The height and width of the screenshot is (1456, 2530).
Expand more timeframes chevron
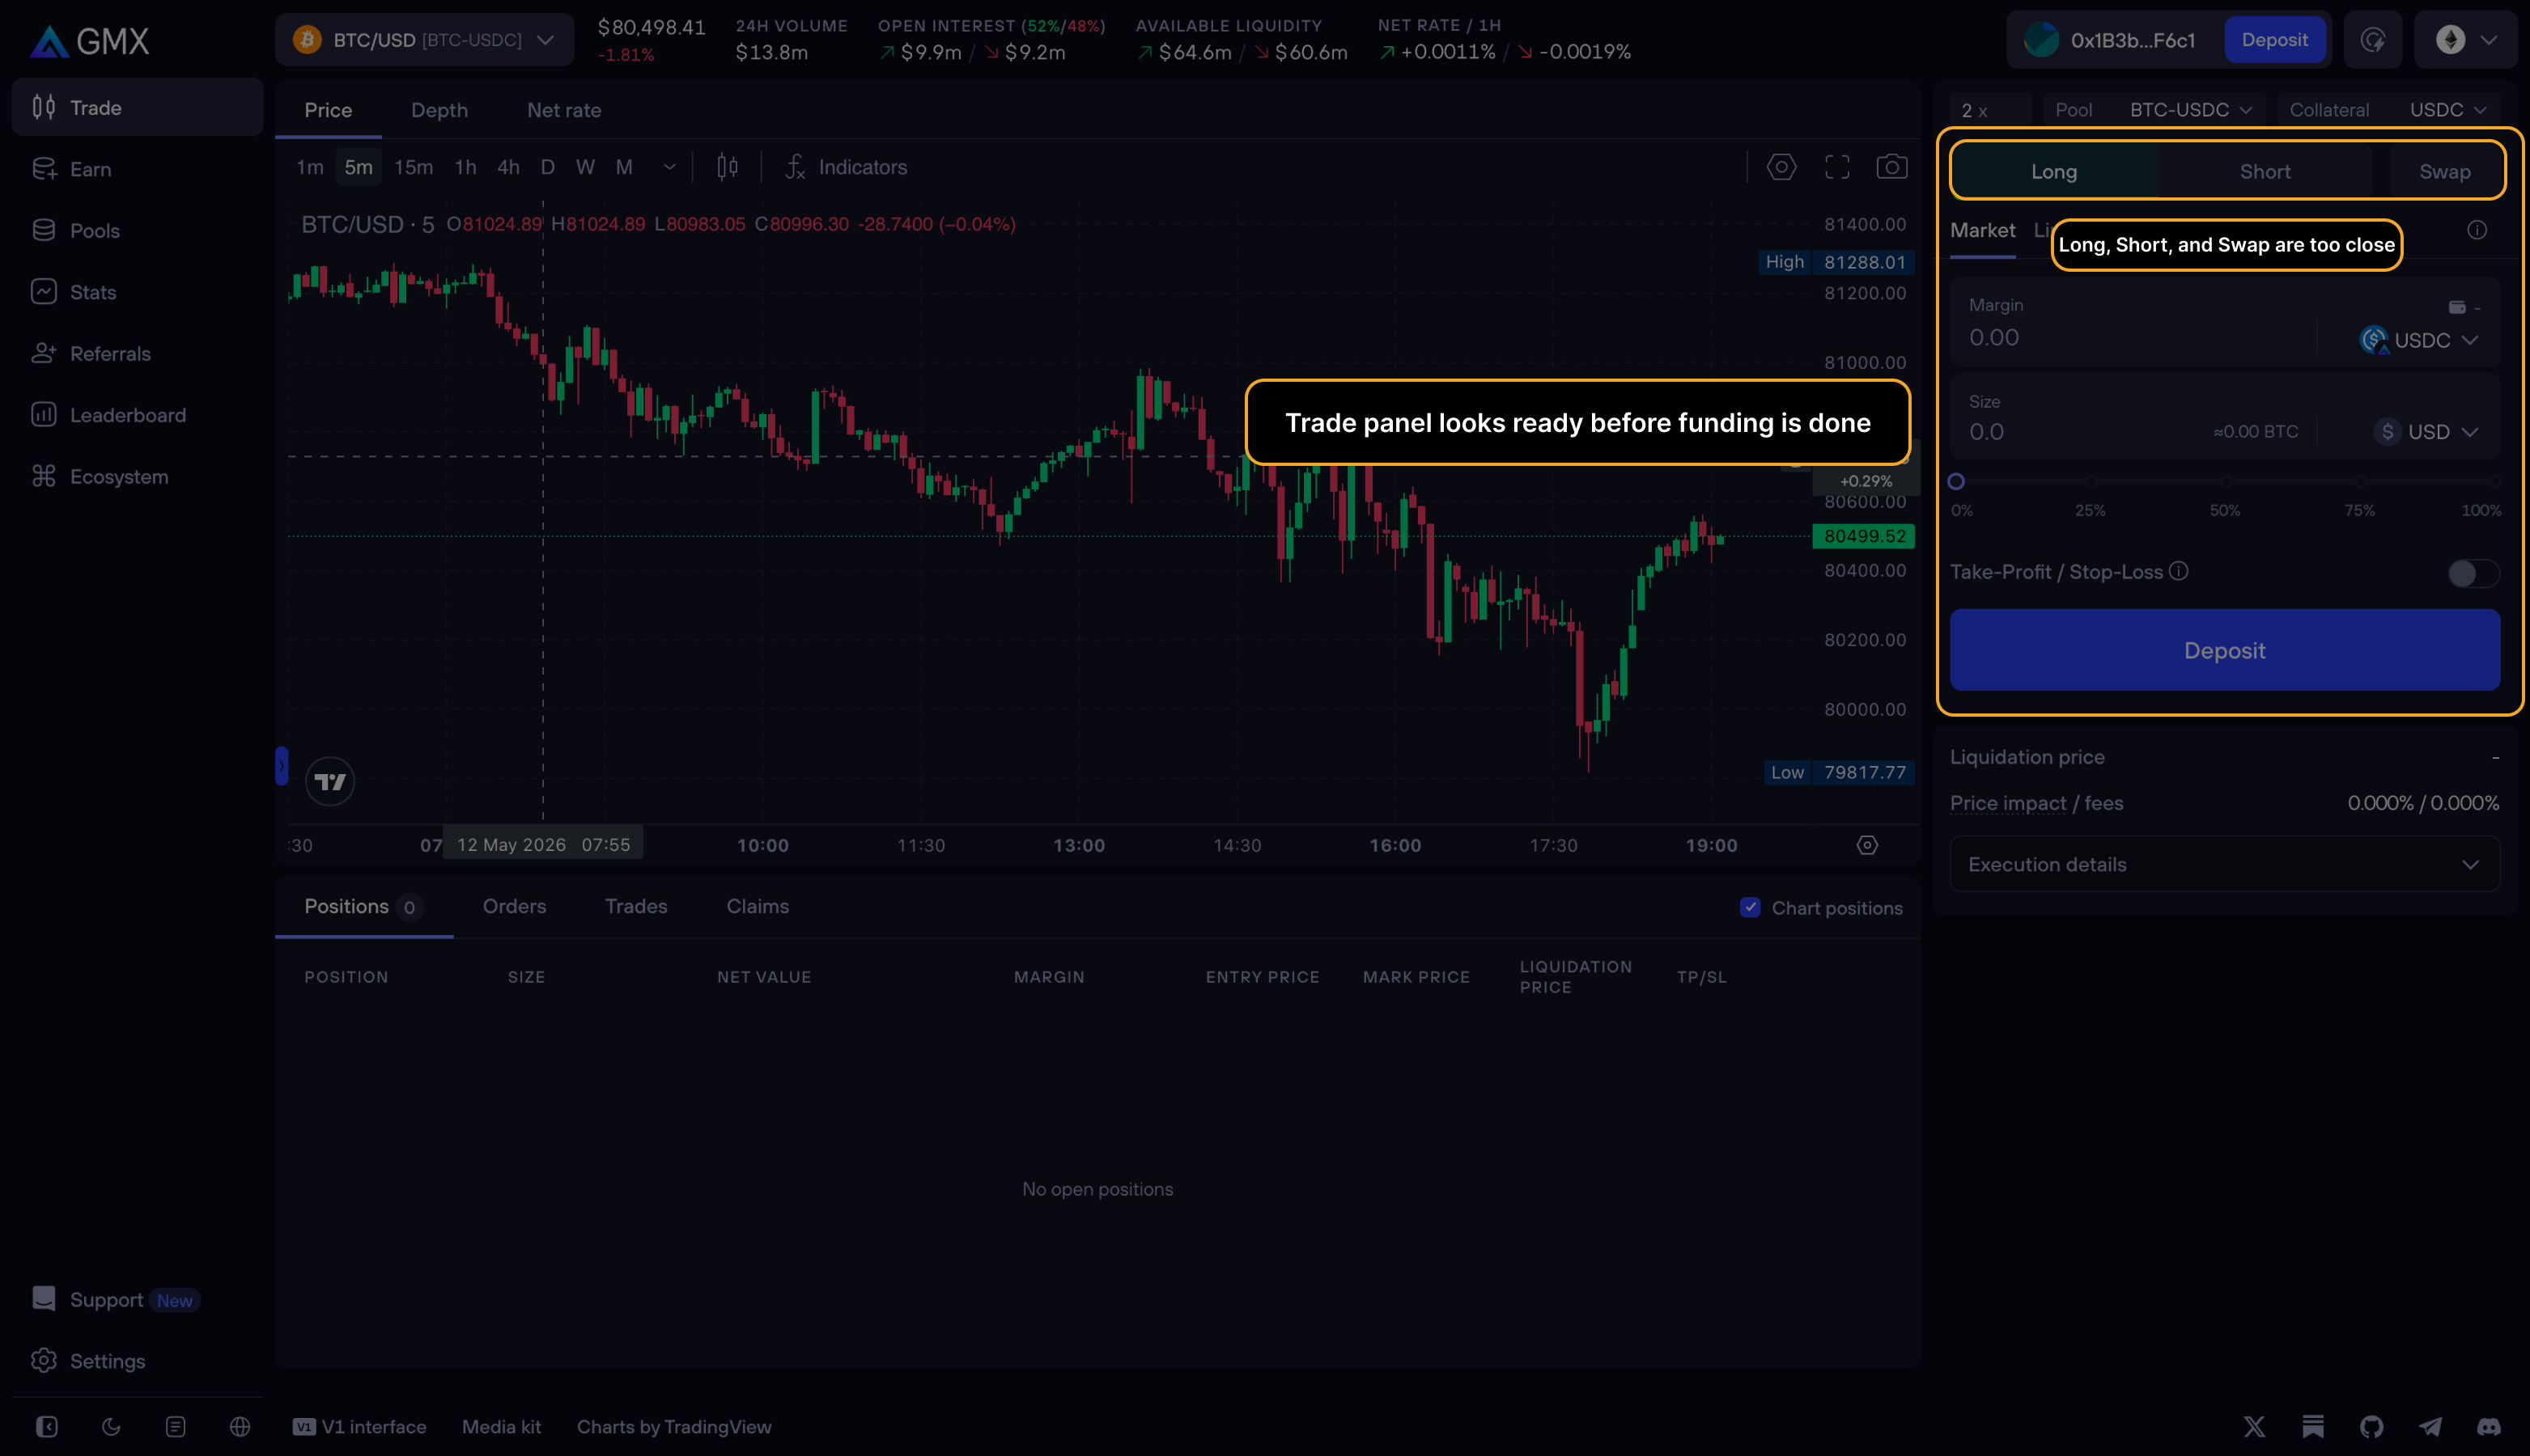(669, 167)
